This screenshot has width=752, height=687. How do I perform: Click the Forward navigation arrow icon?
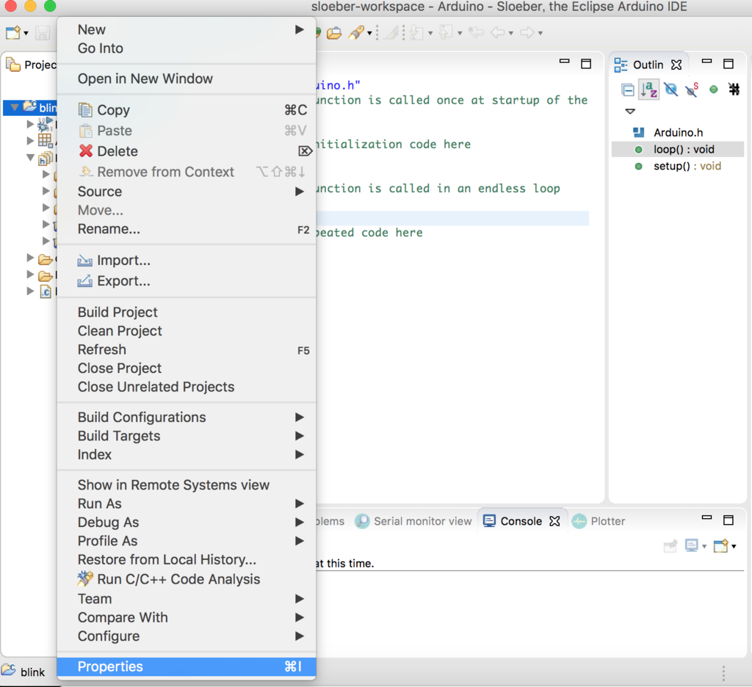tap(527, 32)
